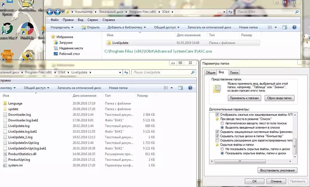Screen dimensions: 310x187
Task: Click view mode icon in LiveUpdate window
Action: click(x=166, y=88)
